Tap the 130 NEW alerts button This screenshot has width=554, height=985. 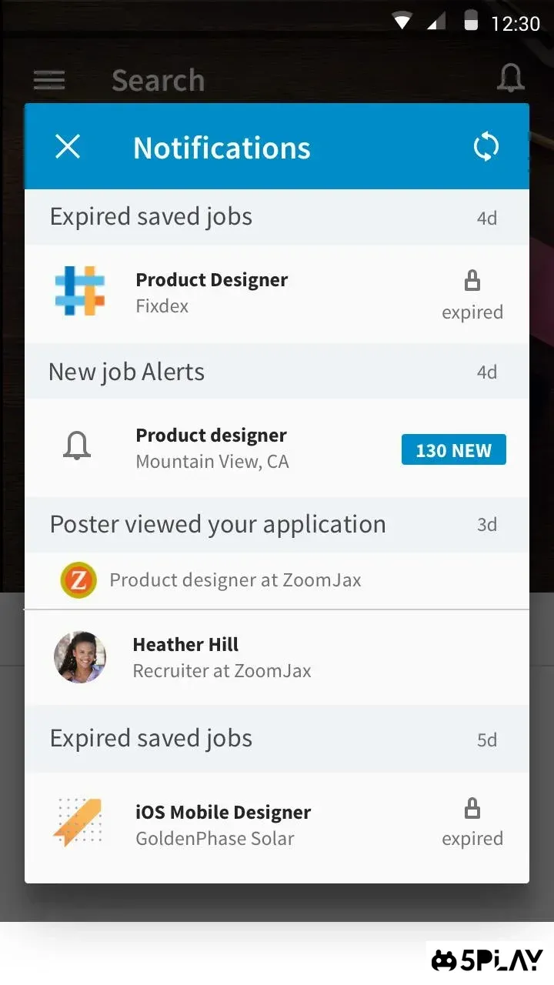pos(453,449)
